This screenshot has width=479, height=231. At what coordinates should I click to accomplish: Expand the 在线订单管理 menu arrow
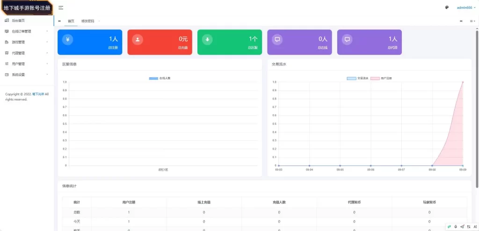[x=47, y=31]
